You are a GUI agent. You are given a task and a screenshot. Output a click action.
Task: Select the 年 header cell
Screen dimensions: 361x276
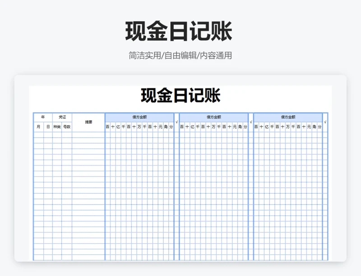click(43, 117)
